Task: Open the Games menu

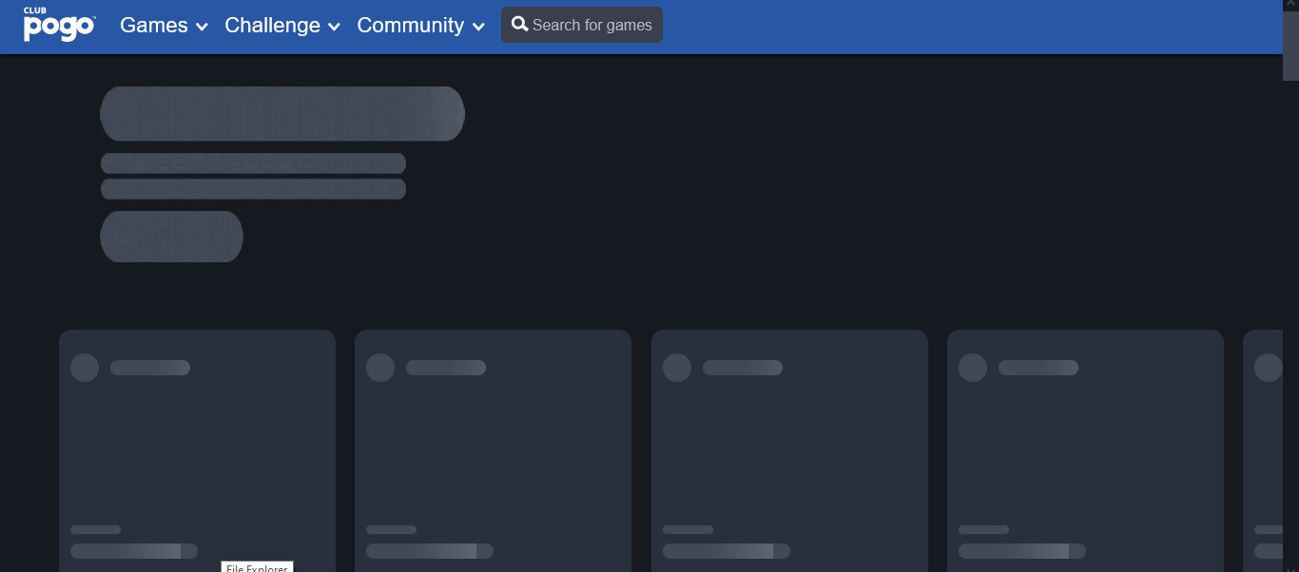Action: click(153, 26)
